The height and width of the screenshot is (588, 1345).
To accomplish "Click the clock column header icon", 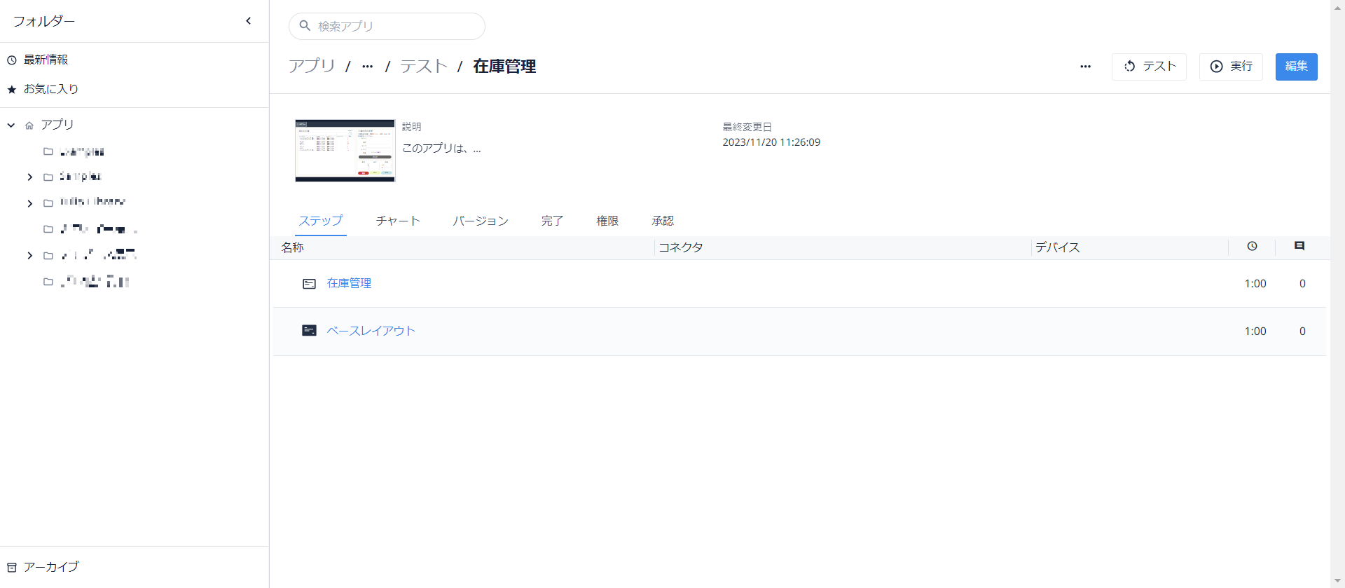I will (1252, 246).
